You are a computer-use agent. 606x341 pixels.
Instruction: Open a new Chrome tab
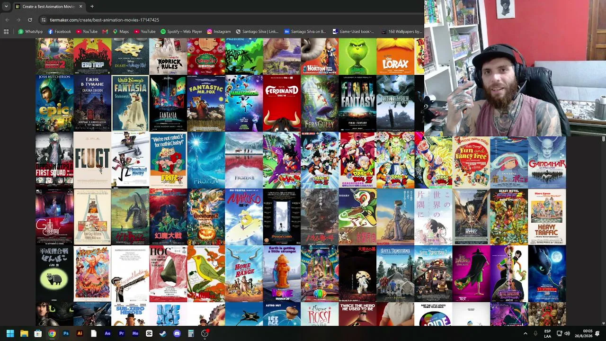click(x=92, y=7)
